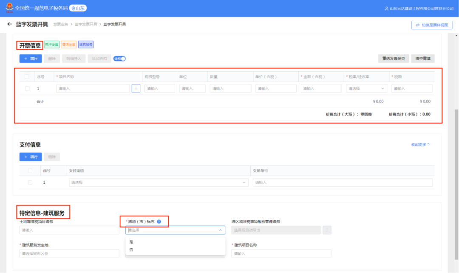Click the 建筑服务 tag

86,45
